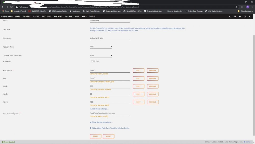
Task: Open the log icon in the header
Action: tap(250, 16)
